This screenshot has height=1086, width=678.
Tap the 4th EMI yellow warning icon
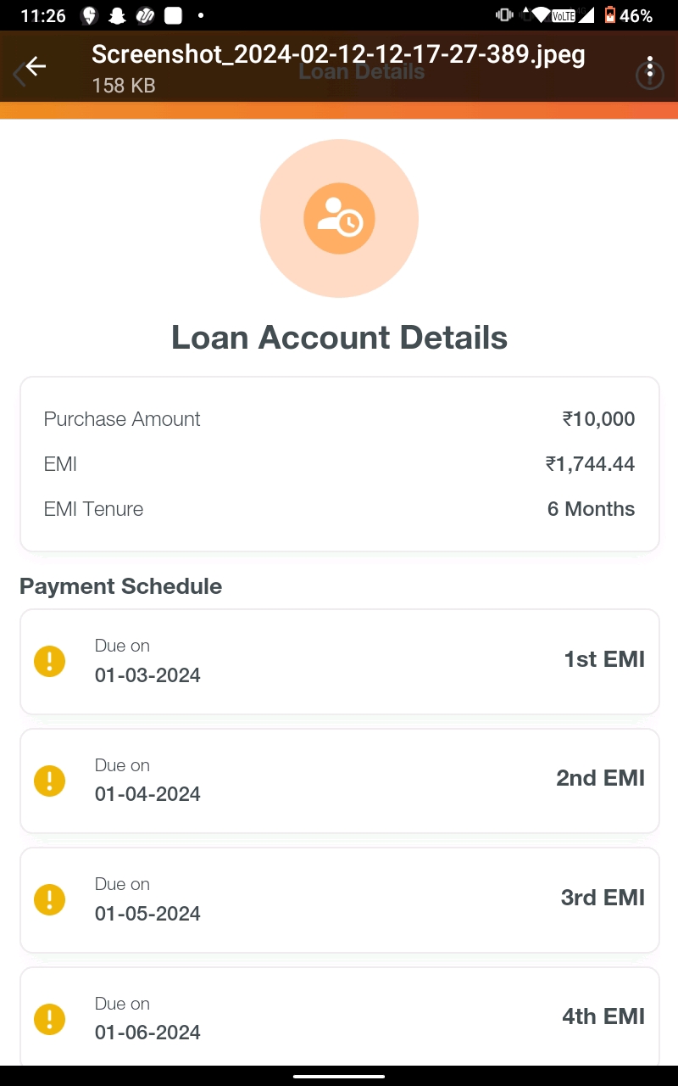point(49,1018)
